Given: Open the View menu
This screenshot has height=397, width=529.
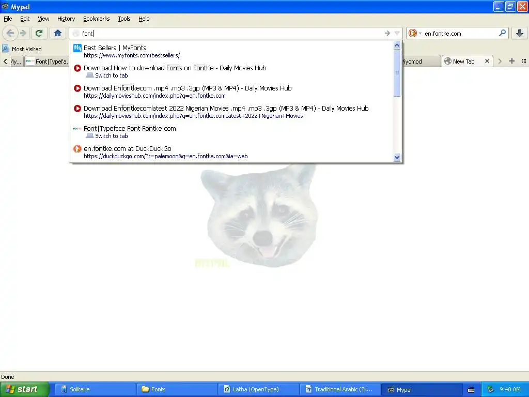Looking at the screenshot, I should point(43,19).
